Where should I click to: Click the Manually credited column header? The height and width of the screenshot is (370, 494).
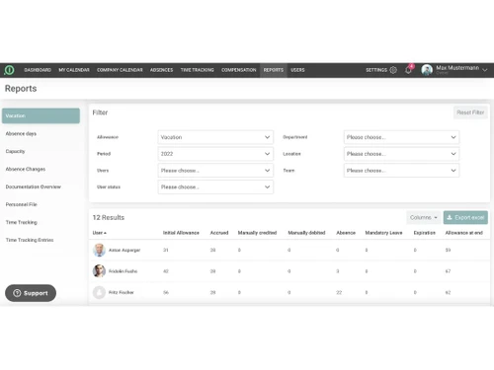click(x=257, y=233)
